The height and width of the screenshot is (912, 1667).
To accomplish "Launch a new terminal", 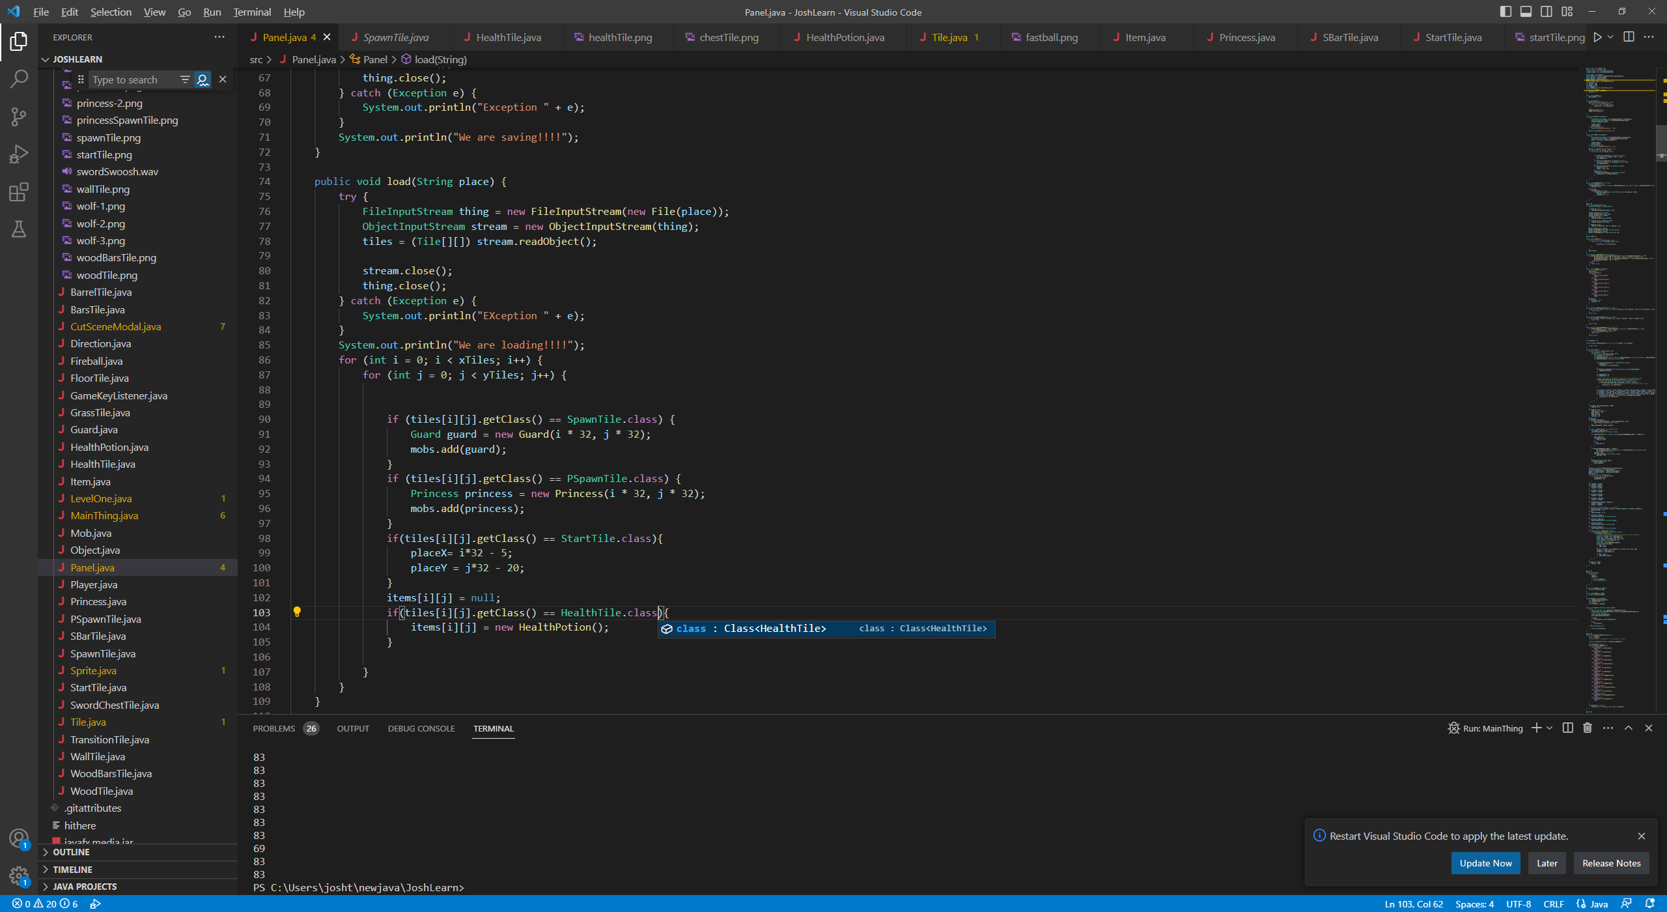I will click(1537, 728).
